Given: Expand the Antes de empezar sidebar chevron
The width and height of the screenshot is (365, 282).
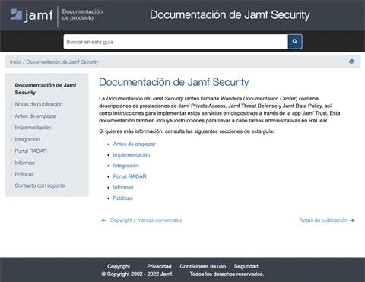Looking at the screenshot, I should pos(11,116).
